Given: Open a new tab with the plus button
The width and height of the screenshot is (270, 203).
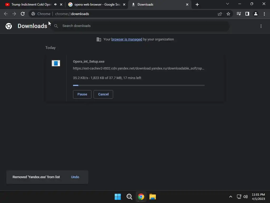Looking at the screenshot, I should (x=197, y=4).
